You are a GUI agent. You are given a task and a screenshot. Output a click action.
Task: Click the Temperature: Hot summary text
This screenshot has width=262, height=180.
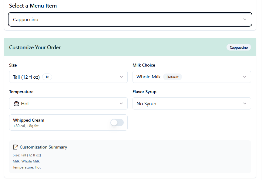pos(26,167)
